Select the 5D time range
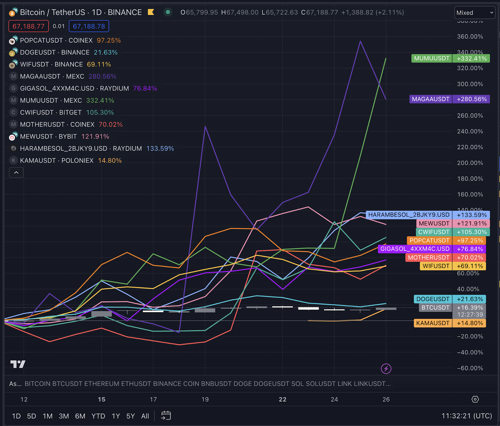The height and width of the screenshot is (426, 500). [32, 416]
